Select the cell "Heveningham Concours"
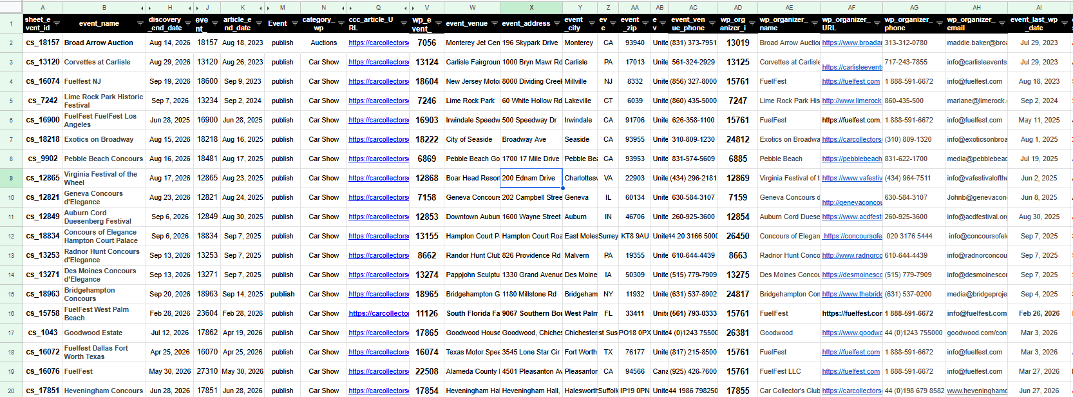Screen dimensions: 1073x397 coord(104,391)
